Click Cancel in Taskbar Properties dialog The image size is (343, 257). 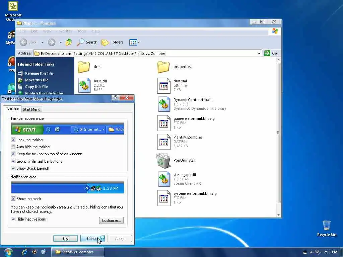coord(92,238)
